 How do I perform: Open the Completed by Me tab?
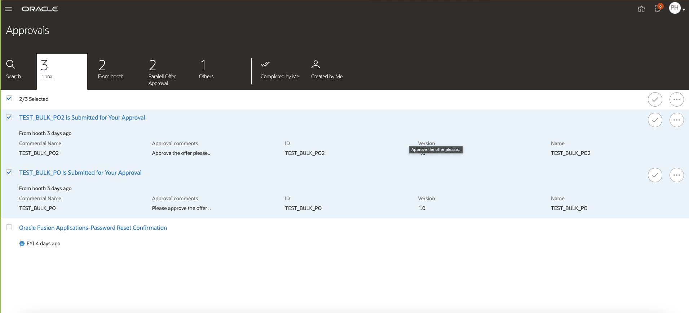(280, 70)
